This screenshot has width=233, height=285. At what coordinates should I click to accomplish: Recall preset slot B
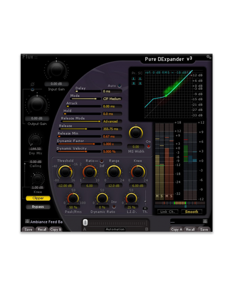190,229
